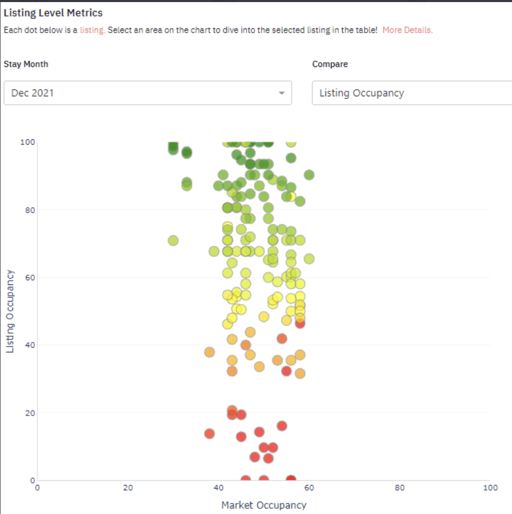The image size is (512, 514).
Task: Click the green dot at market 60, listing 90
Action: 309,175
